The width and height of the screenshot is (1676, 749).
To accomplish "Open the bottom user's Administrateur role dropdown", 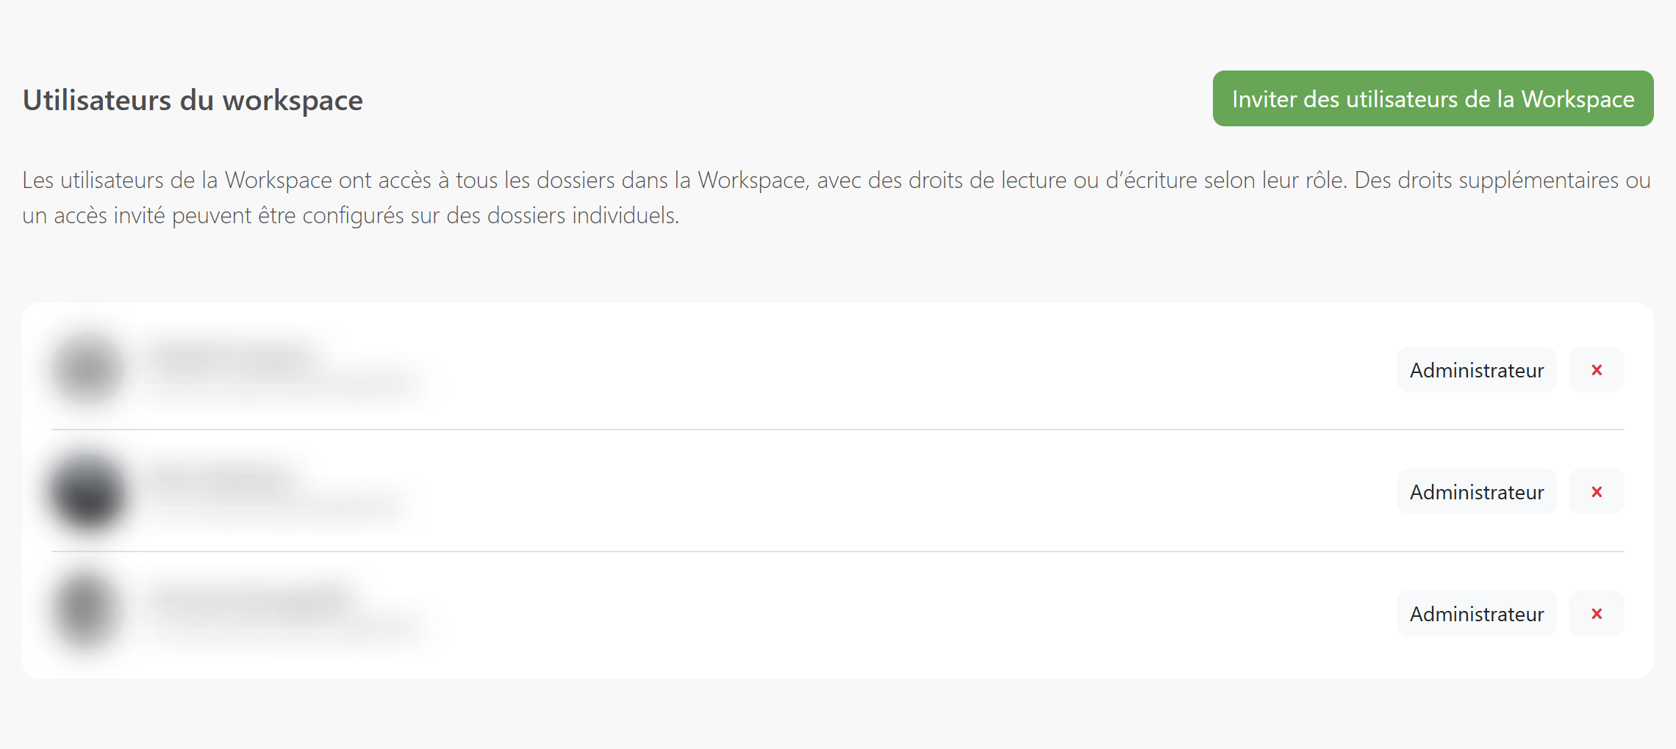I will coord(1476,613).
